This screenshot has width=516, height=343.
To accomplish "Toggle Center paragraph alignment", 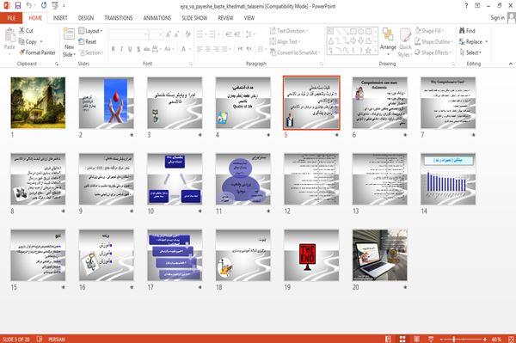I will (x=207, y=49).
